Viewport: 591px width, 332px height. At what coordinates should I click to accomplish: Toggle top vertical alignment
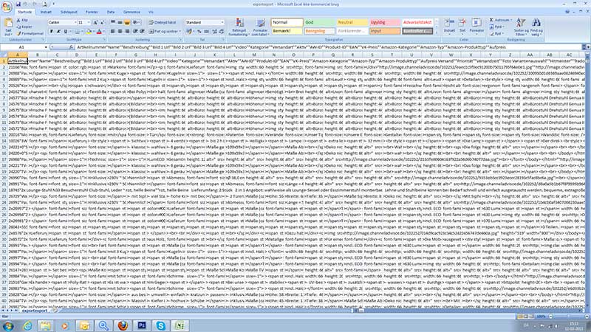[x=113, y=23]
